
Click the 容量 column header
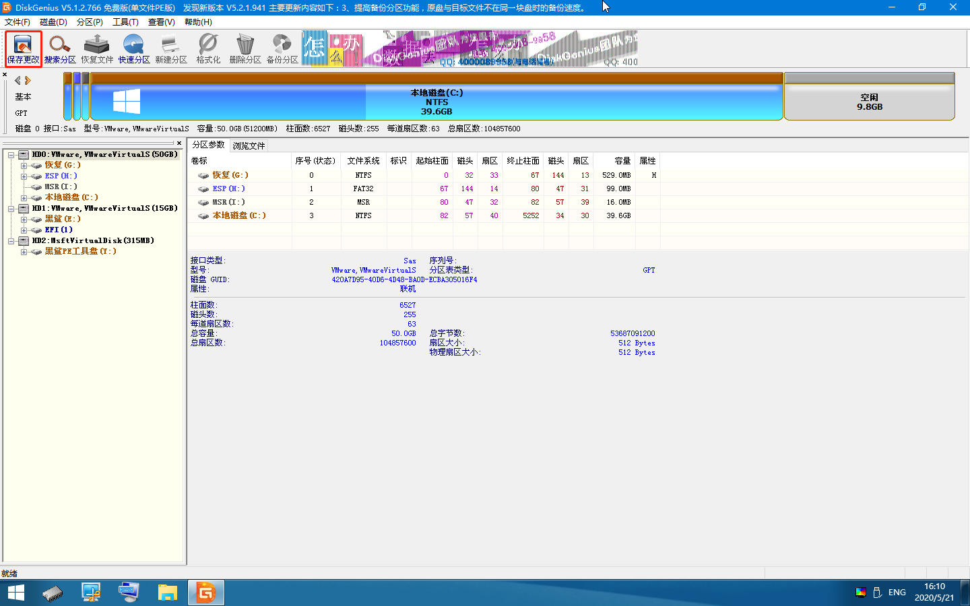click(614, 161)
